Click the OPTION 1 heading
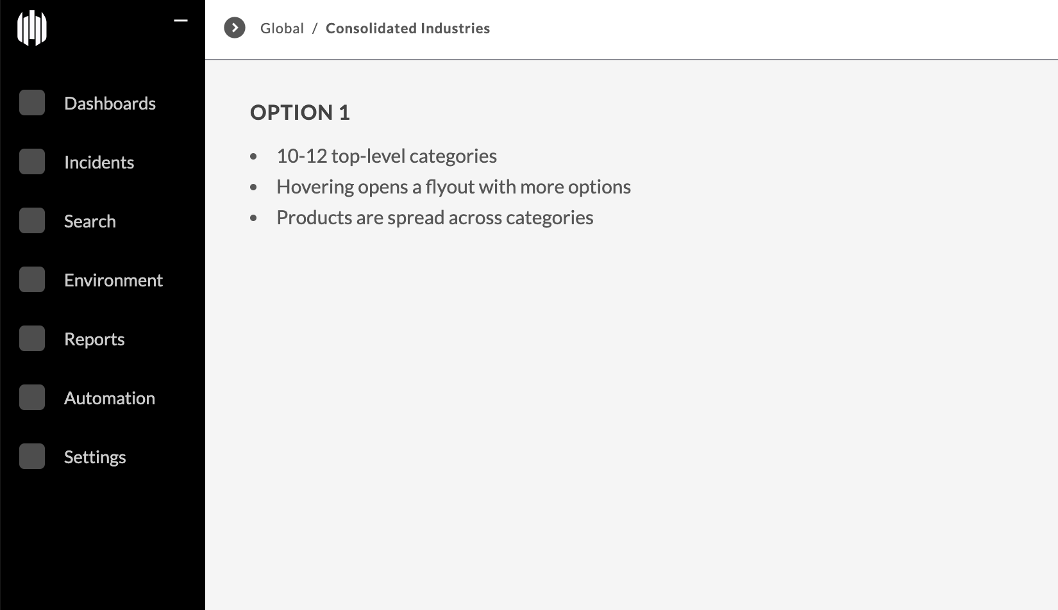Image resolution: width=1058 pixels, height=610 pixels. click(x=300, y=112)
